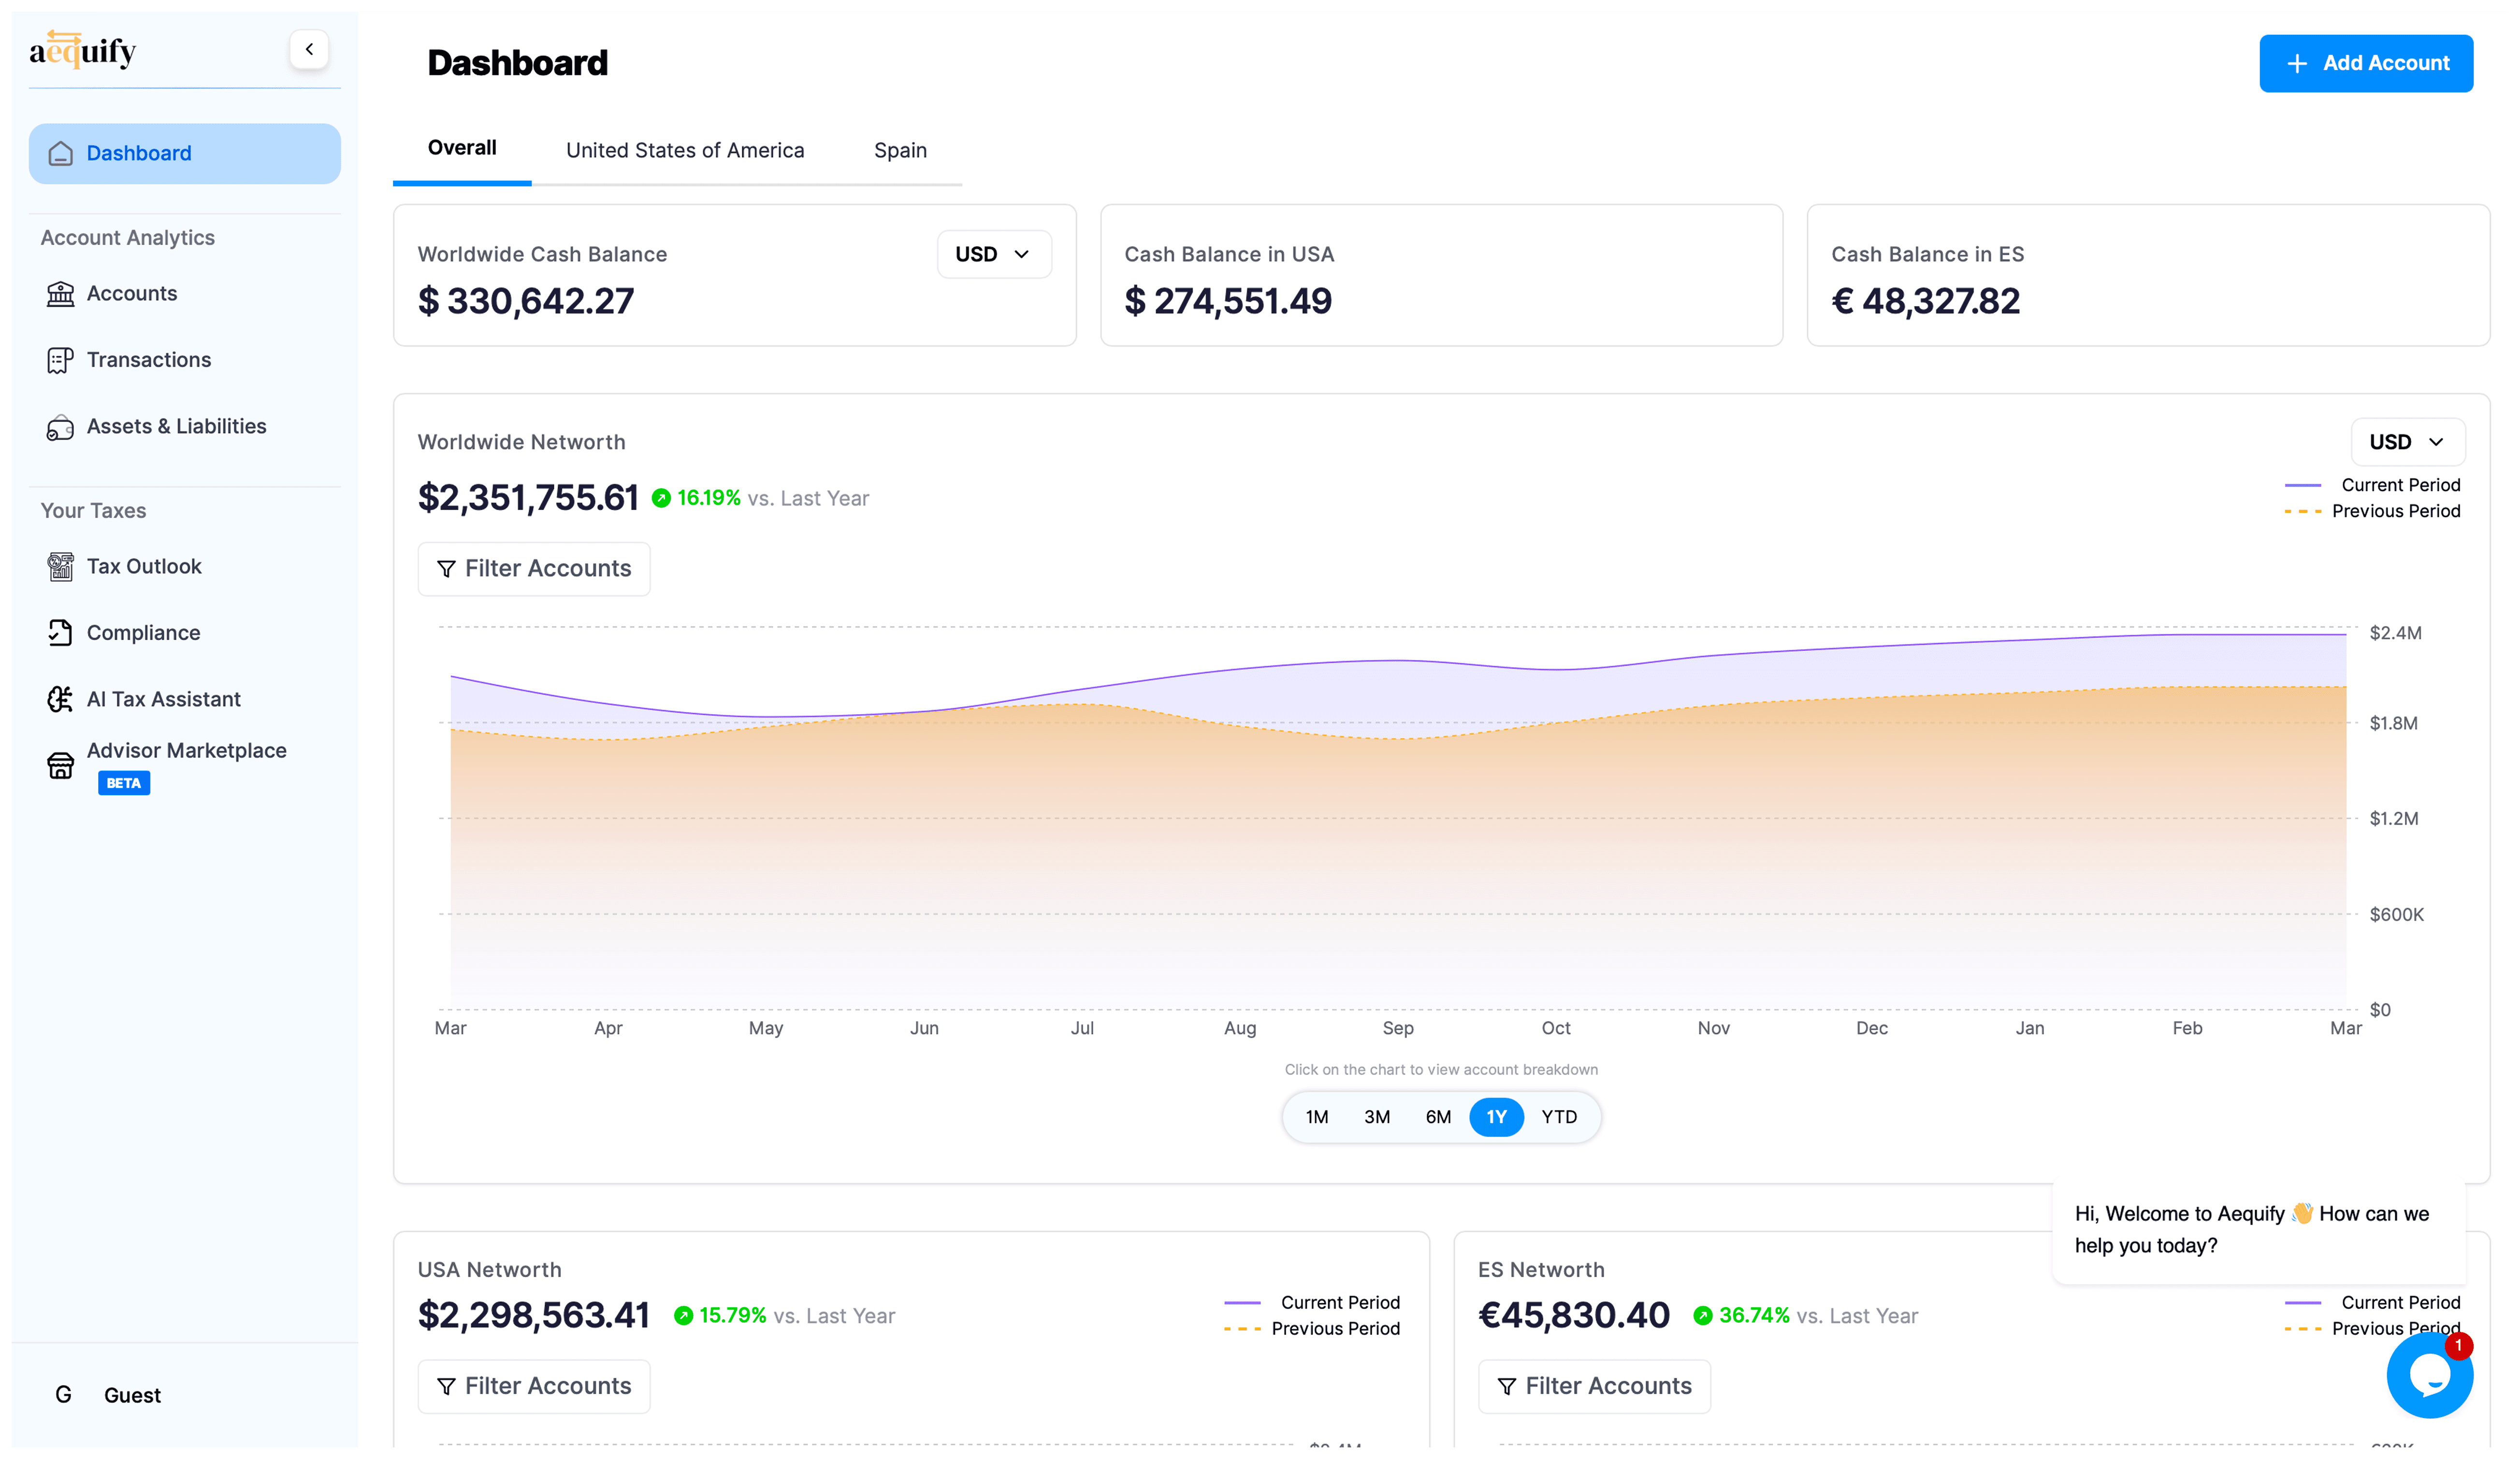
Task: View Assets & Liabilities
Action: [x=176, y=426]
